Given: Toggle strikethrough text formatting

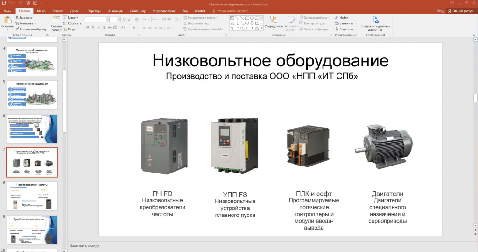Looking at the screenshot, I should tap(109, 27).
